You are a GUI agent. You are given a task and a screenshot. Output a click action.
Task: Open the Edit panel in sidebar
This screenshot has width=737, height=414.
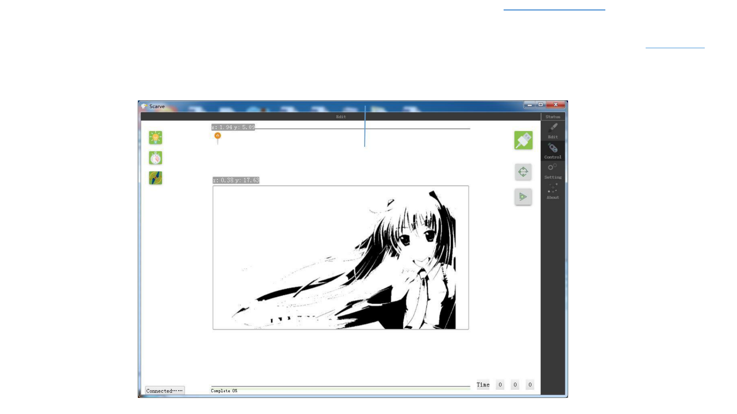click(553, 131)
